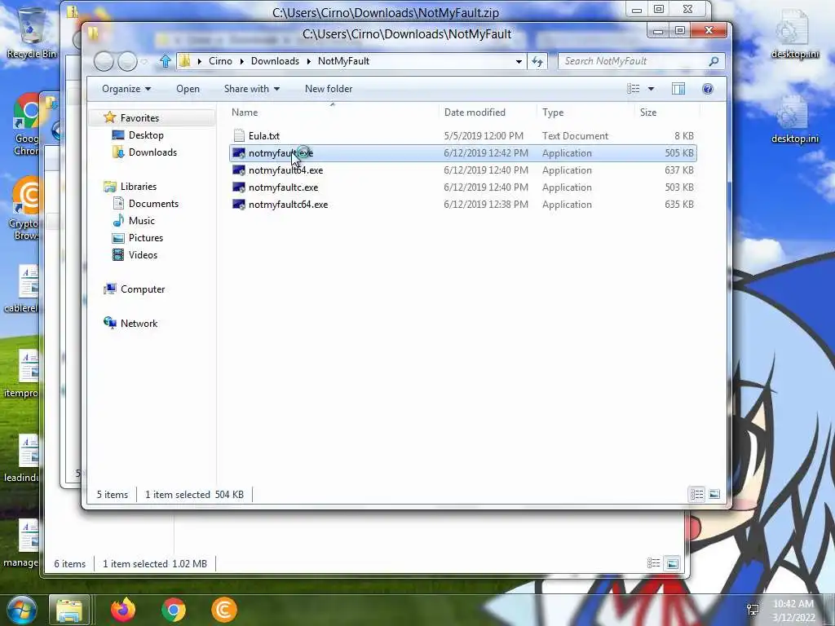835x626 pixels.
Task: Click New folder in the toolbar
Action: pyautogui.click(x=329, y=89)
